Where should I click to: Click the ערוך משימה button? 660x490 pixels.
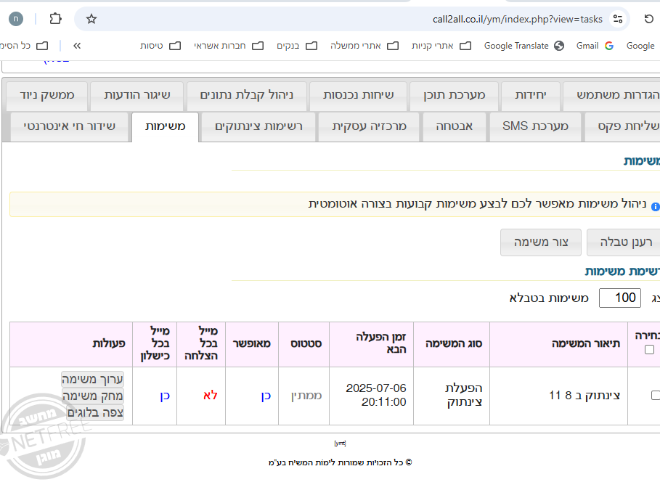coord(92,379)
